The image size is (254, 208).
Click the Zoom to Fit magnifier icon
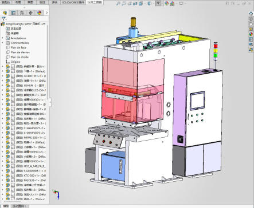[x=119, y=3]
